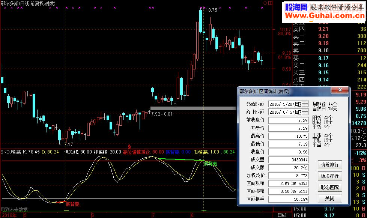Image resolution: width=367 pixels, height=218 pixels.
Task: Click the 买二 order row at 9.16
Action: click(x=329, y=66)
